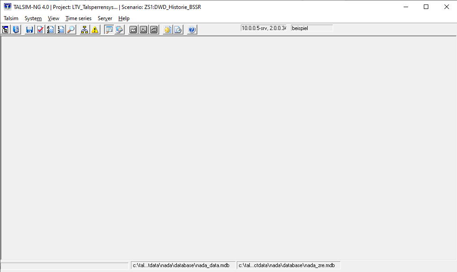Save using the floppy disk icon
The image size is (457, 272).
tap(30, 30)
